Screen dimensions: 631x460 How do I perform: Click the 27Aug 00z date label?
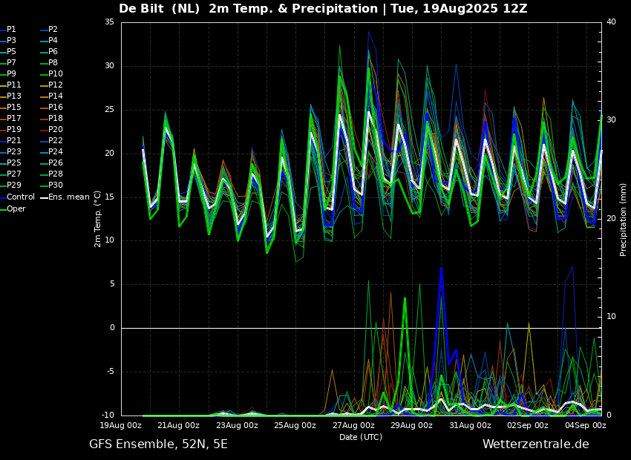[x=353, y=425]
